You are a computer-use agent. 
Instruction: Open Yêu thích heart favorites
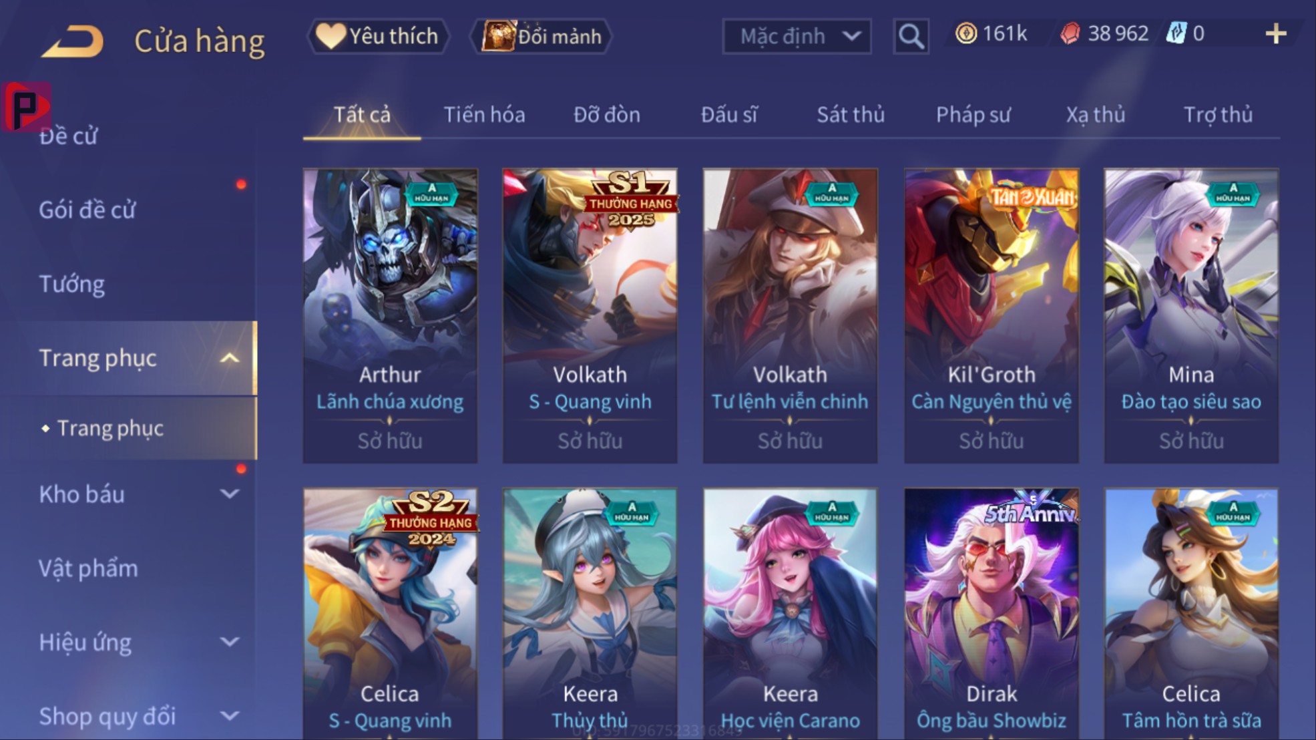click(x=377, y=36)
